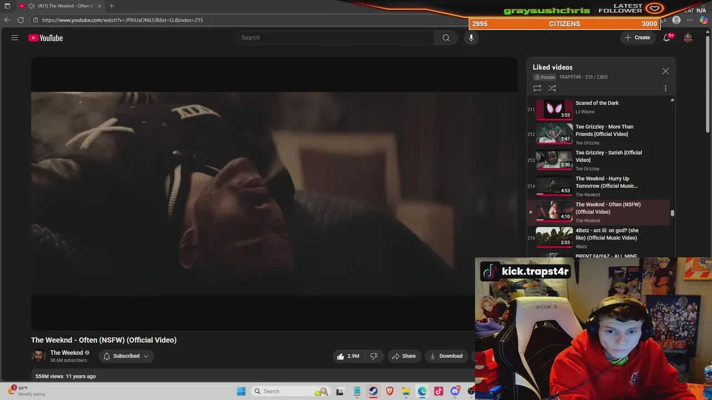Click the Liked videos playlist title
The image size is (712, 400).
[552, 67]
